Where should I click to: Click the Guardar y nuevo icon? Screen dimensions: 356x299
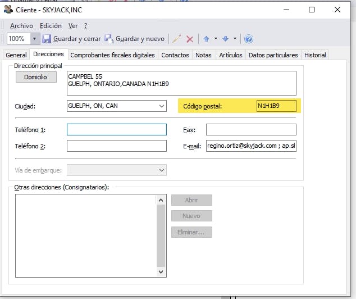pos(108,39)
